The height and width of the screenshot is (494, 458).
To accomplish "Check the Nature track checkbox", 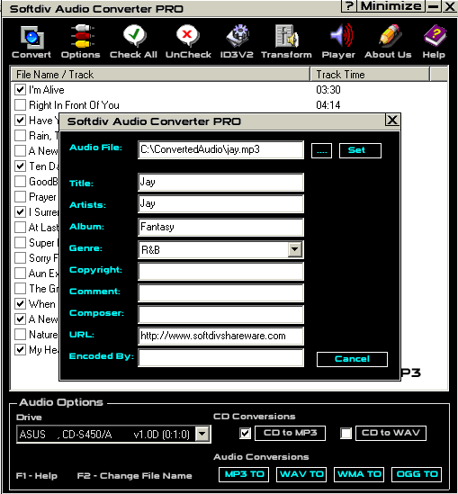I will pos(20,334).
